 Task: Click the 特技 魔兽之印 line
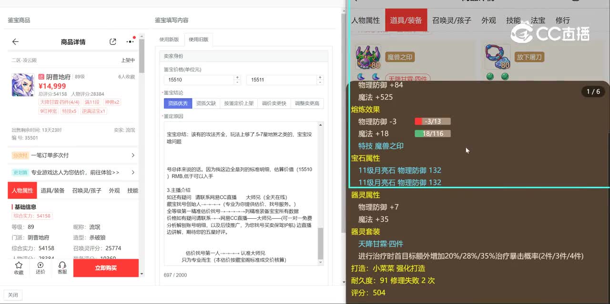pyautogui.click(x=381, y=146)
